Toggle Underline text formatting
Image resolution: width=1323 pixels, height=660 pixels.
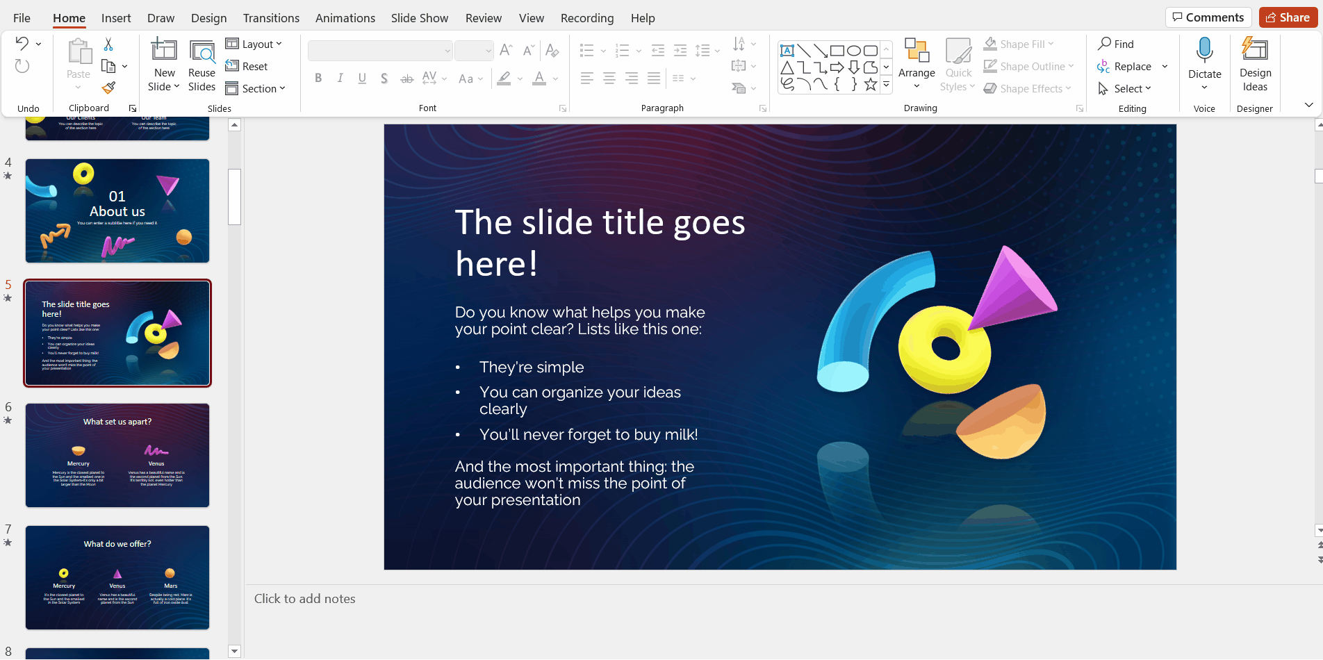362,79
